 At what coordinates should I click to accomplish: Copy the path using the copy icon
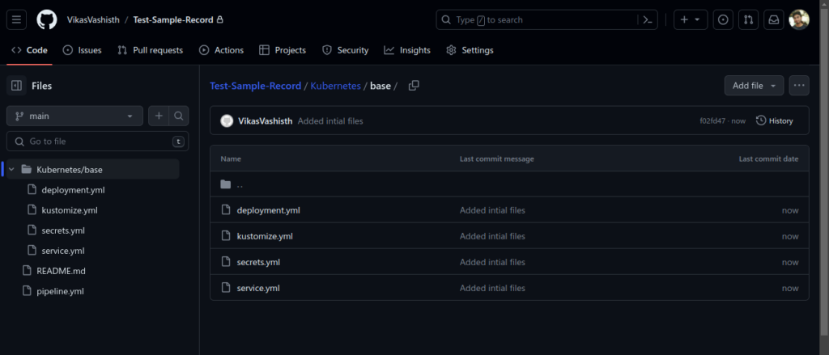pos(414,86)
